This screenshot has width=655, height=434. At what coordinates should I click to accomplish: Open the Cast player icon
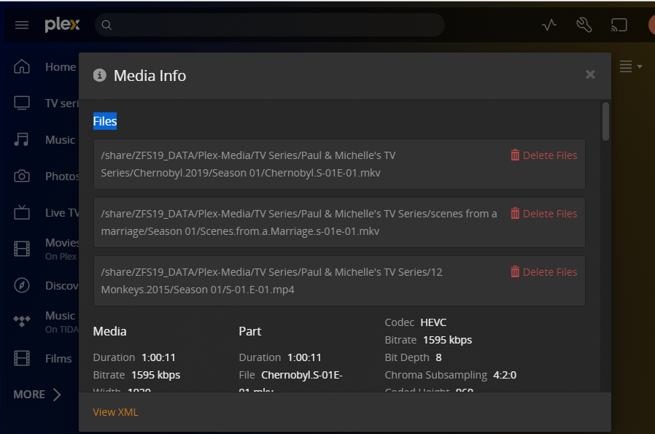pyautogui.click(x=619, y=25)
